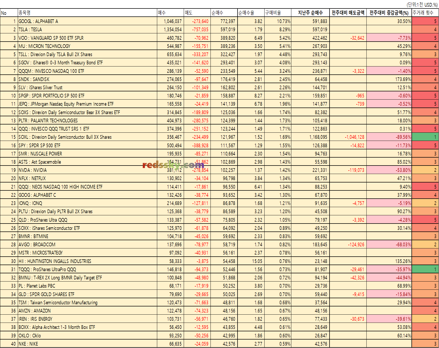Image resolution: width=439 pixels, height=348 pixels.
Task: Click the 주거래 횟수 column header
Action: tap(425, 13)
